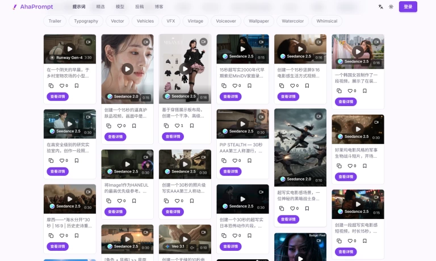Unmute the Veo 3.1 video sound icon
Viewport: 436px width, 261px height.
click(192, 247)
